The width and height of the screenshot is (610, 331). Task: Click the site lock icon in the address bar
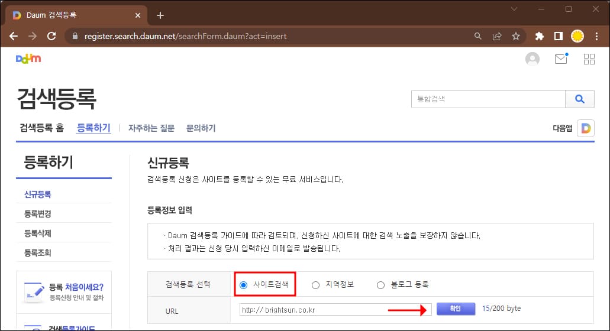[75, 36]
